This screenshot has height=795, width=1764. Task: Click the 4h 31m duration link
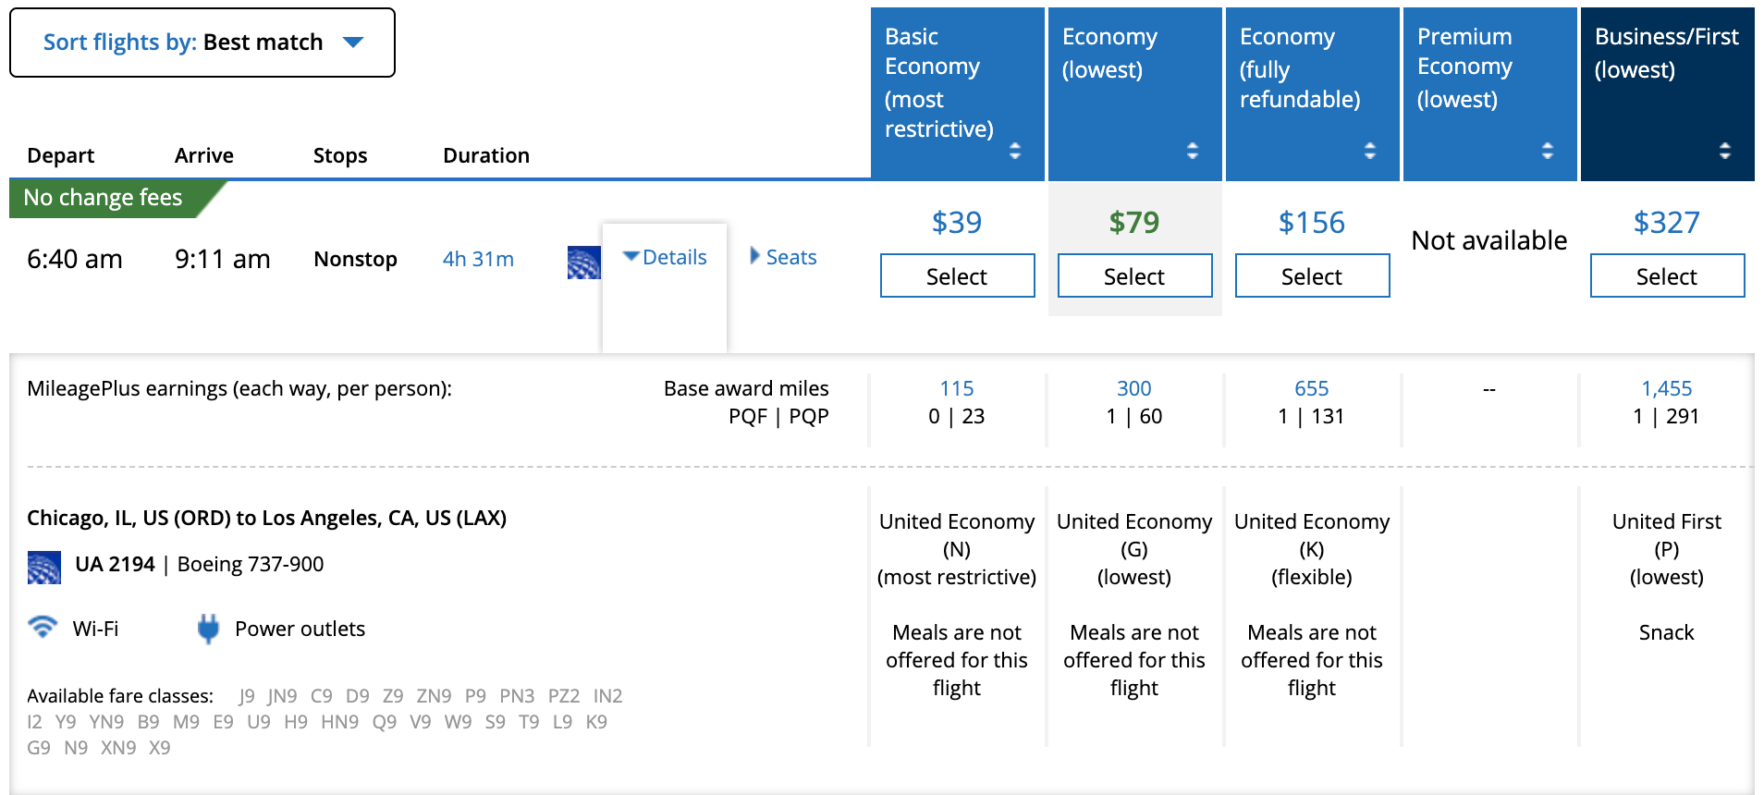coord(478,259)
